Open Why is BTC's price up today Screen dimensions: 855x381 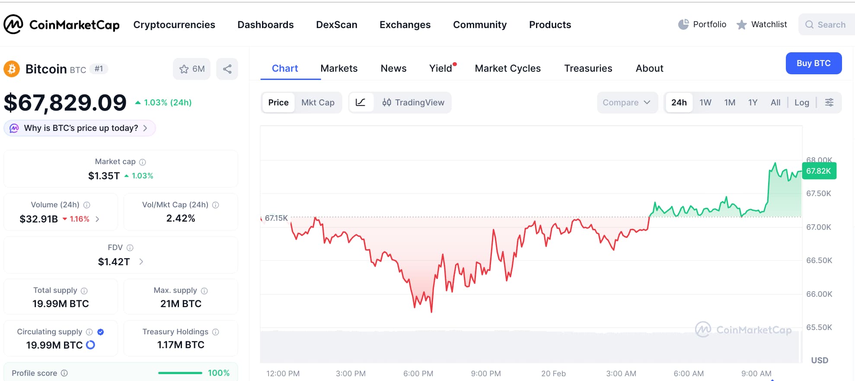click(80, 128)
